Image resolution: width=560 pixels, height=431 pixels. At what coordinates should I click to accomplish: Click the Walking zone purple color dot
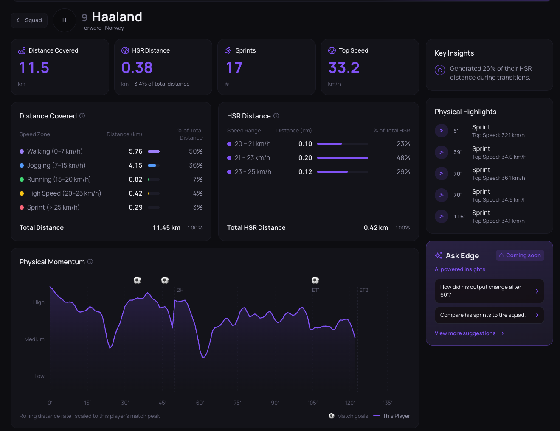pos(22,151)
